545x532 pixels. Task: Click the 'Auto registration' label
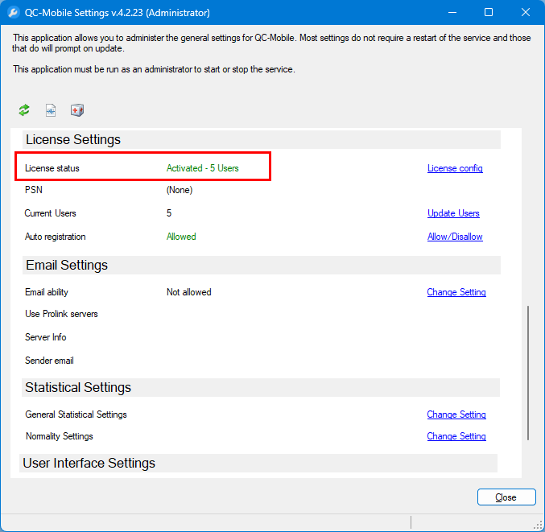click(x=56, y=237)
